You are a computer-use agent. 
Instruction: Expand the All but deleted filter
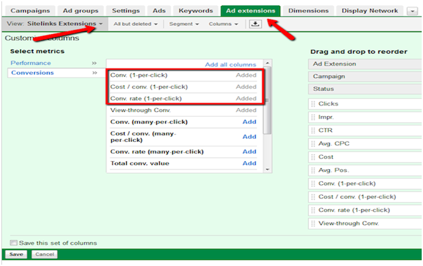coord(135,24)
